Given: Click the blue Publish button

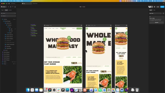Looking at the screenshot, I should (162, 7).
